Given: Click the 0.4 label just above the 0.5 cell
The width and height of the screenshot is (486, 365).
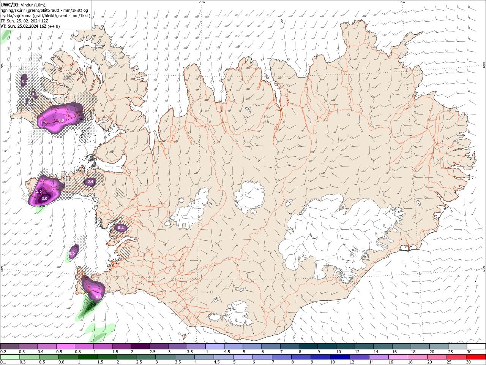Looking at the screenshot, I should (x=121, y=228).
